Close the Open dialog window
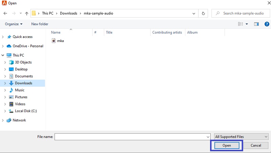This screenshot has height=153, width=271. 269,3
